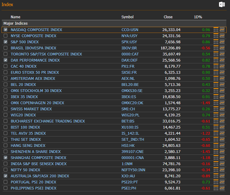
Task: Open chart icon for Portugal PSI 20 Index
Action: pyautogui.click(x=222, y=182)
